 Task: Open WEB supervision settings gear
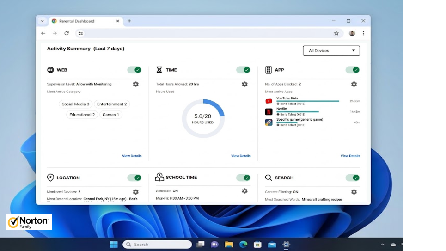tap(136, 84)
